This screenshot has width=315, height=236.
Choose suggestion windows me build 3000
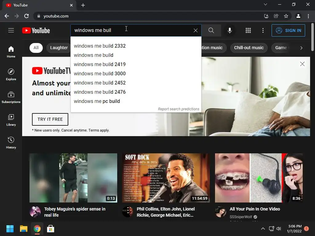pos(136,73)
